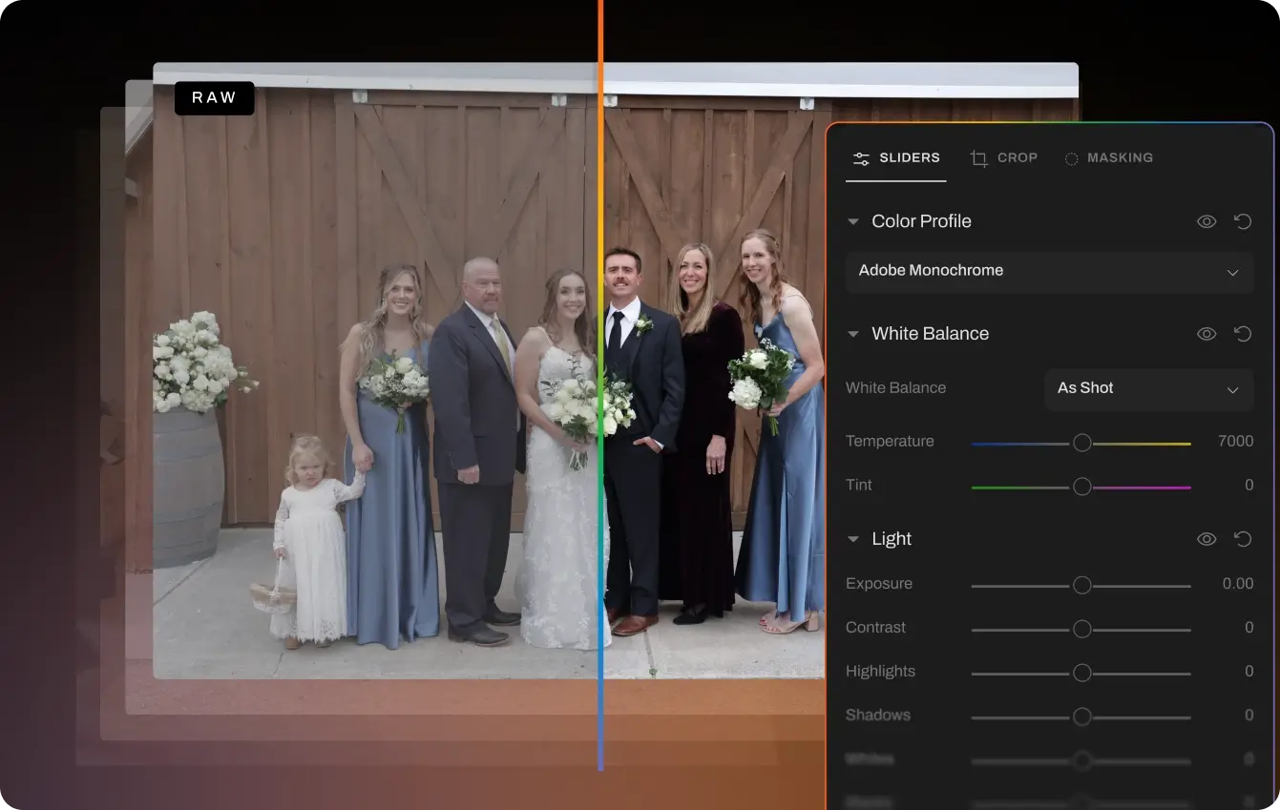The width and height of the screenshot is (1280, 810).
Task: Click the White Balance section title
Action: pos(930,334)
